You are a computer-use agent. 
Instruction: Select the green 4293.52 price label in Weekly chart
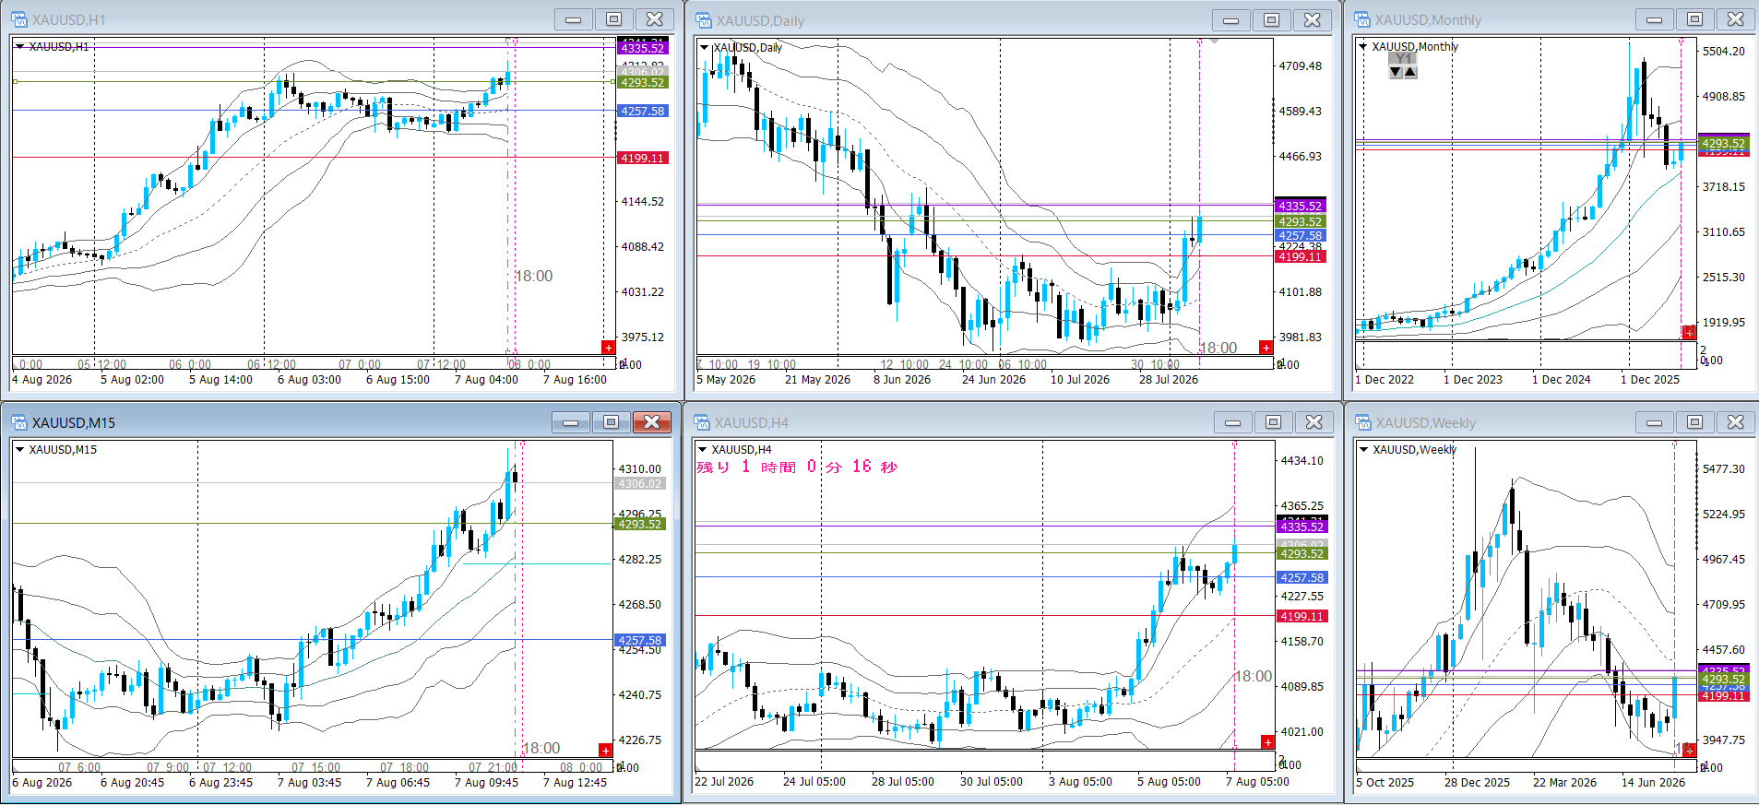[1723, 680]
